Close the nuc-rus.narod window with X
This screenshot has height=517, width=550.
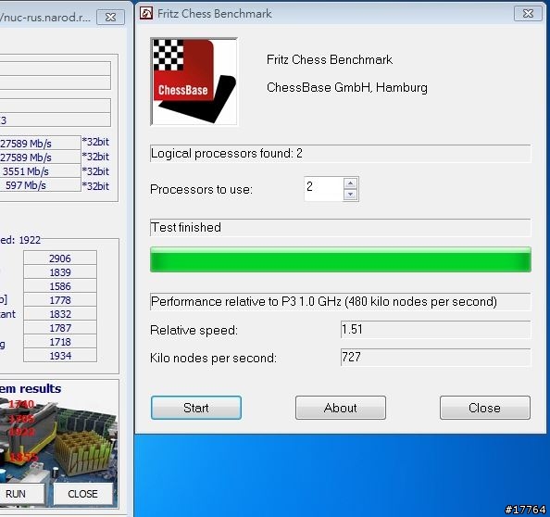point(110,18)
